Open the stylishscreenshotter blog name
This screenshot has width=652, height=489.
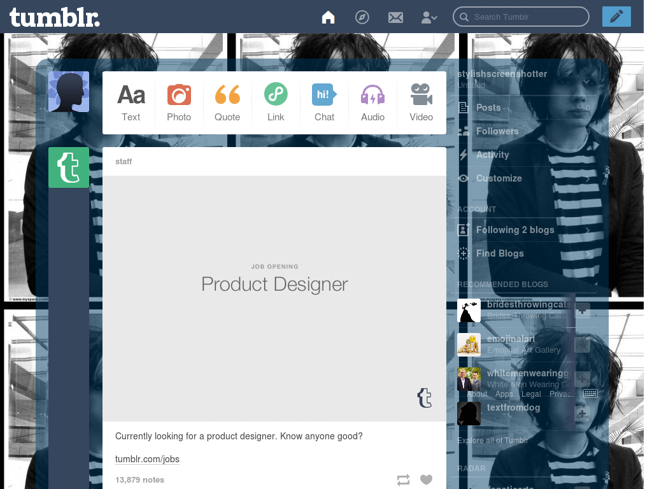pyautogui.click(x=502, y=74)
